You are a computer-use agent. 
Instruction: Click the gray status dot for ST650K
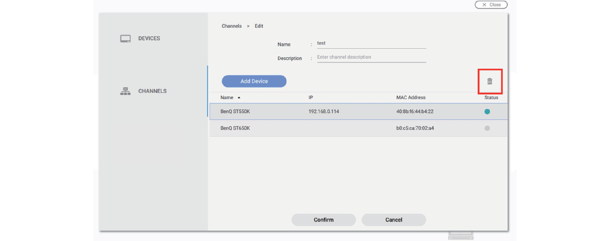click(x=487, y=128)
